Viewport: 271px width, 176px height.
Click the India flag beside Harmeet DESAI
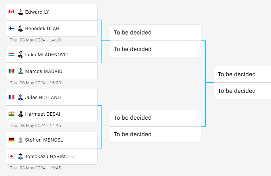click(11, 114)
